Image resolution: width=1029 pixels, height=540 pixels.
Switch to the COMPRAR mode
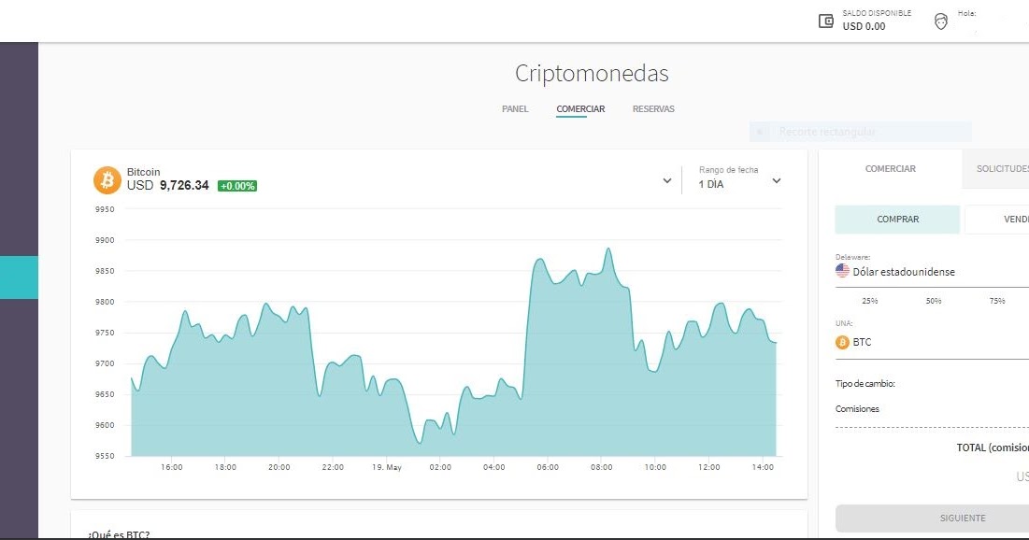click(896, 219)
